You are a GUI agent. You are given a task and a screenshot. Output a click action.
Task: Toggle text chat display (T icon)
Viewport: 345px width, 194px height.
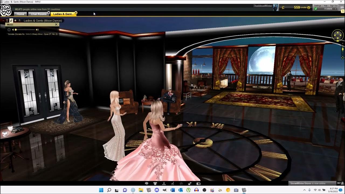7,20
